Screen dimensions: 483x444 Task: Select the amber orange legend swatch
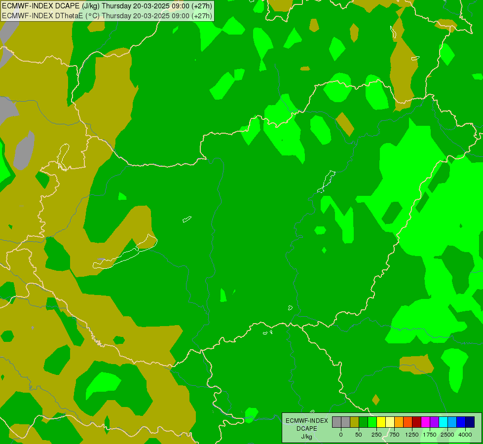(399, 422)
